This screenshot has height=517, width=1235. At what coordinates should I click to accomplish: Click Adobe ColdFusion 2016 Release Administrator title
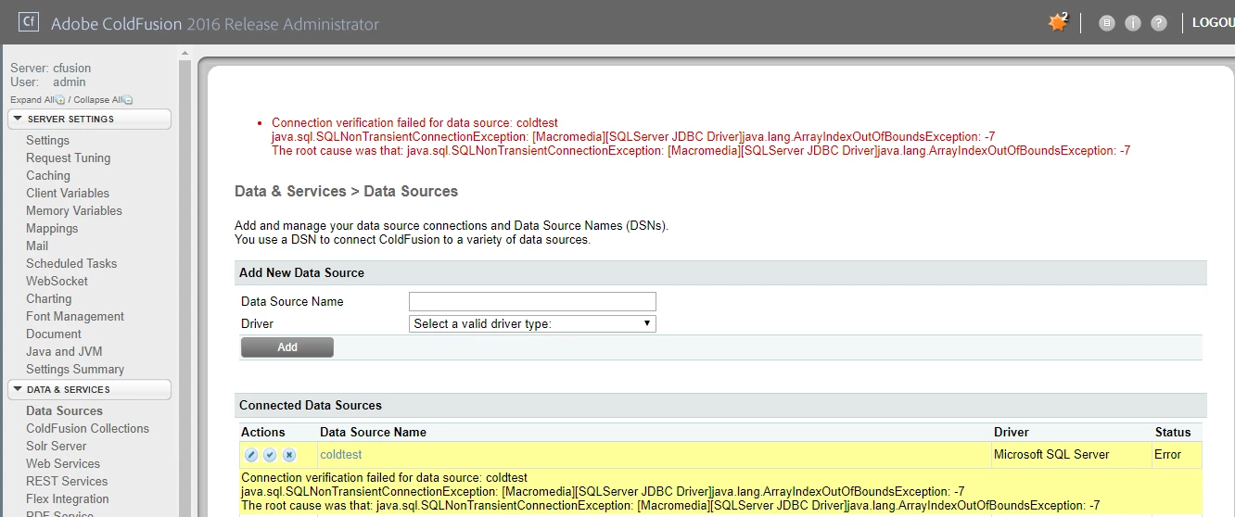pos(215,23)
